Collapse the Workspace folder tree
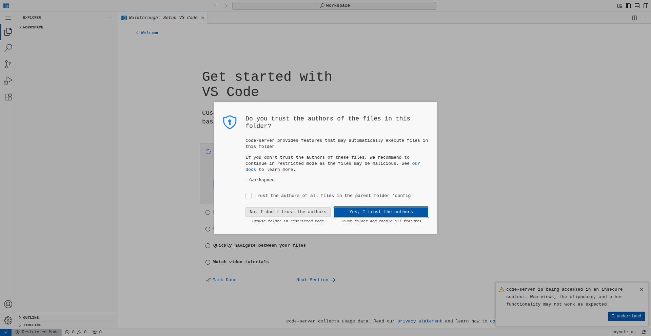The image size is (651, 336). (x=33, y=27)
